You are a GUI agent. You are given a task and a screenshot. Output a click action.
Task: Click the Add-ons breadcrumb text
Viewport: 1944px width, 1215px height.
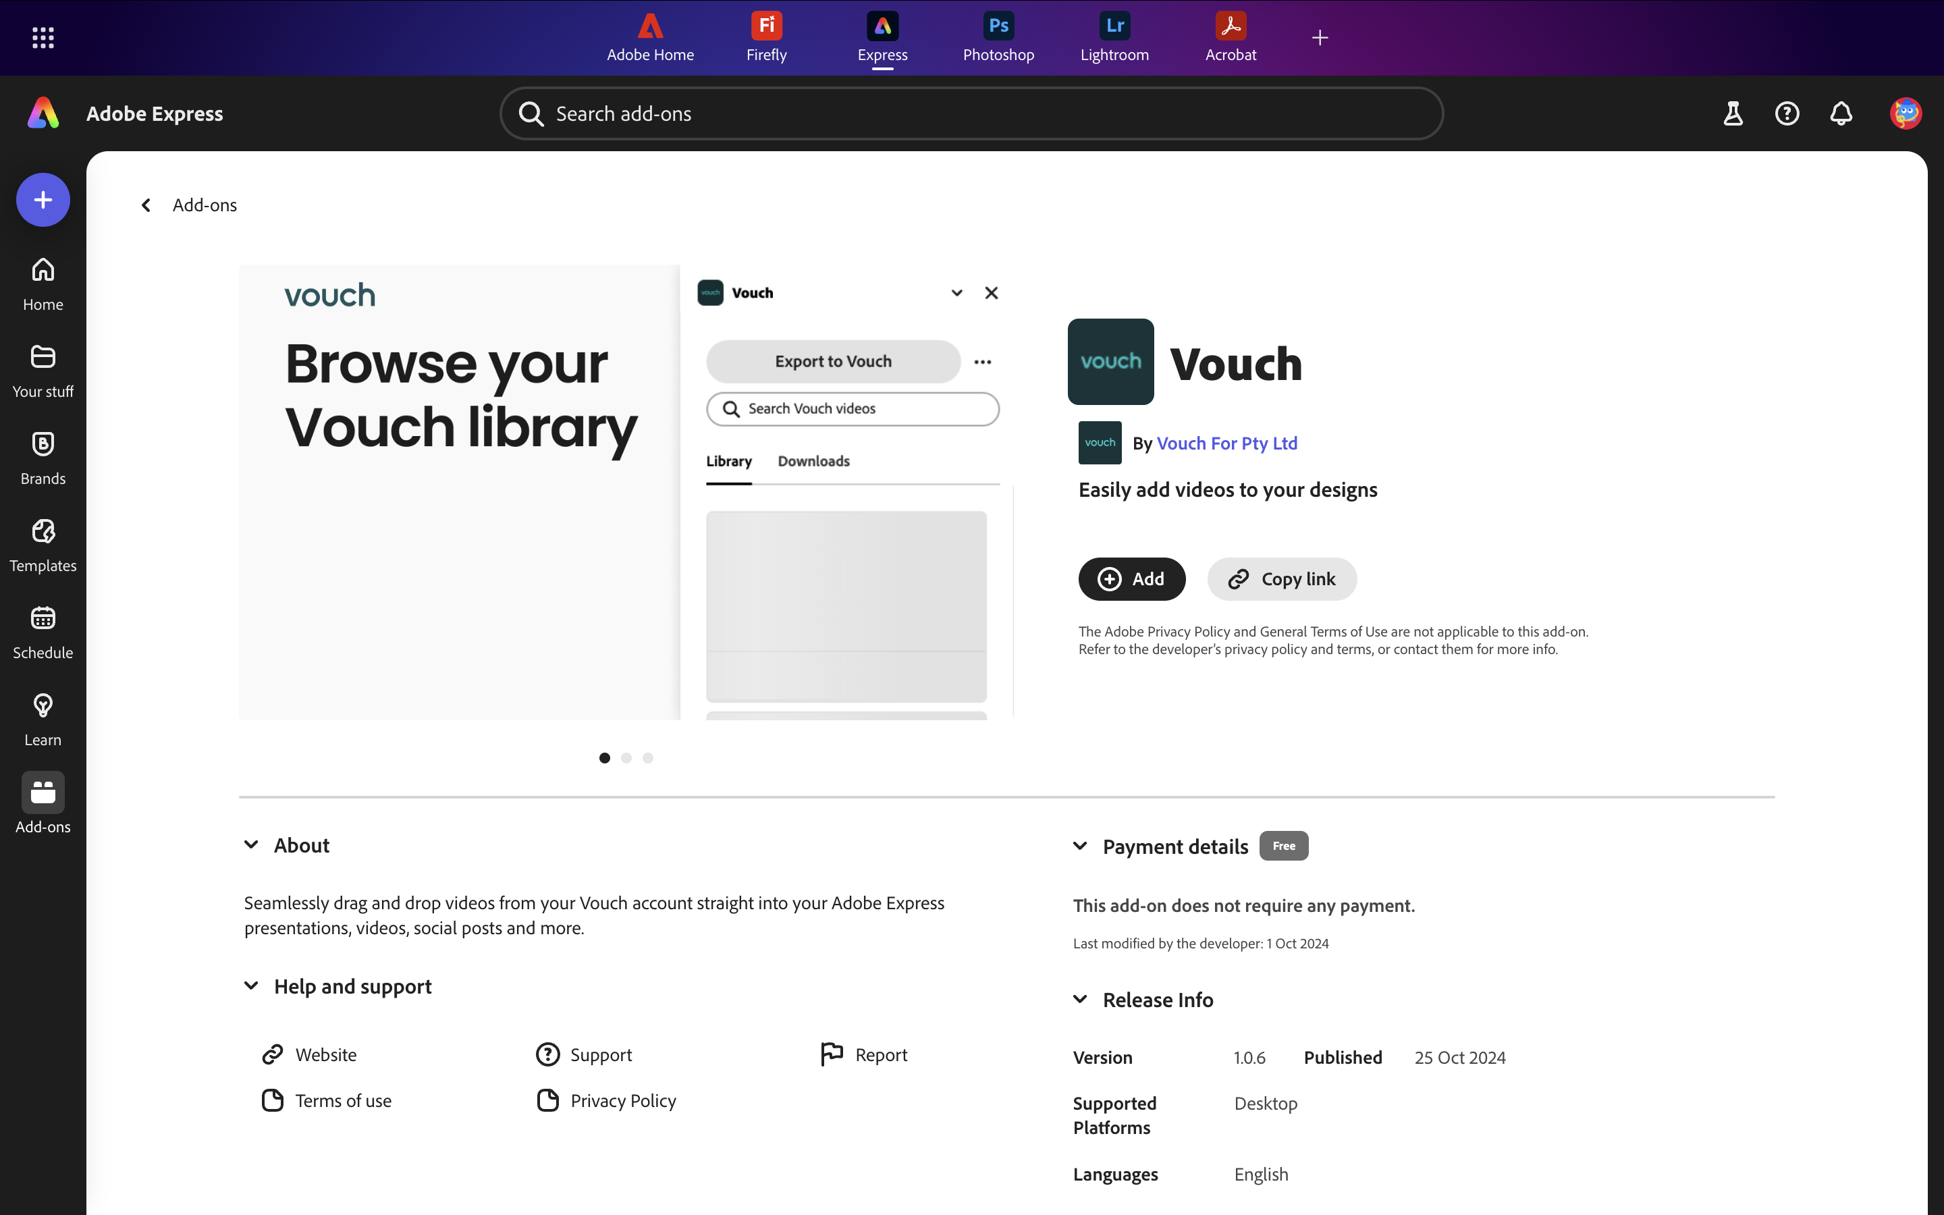pos(204,205)
